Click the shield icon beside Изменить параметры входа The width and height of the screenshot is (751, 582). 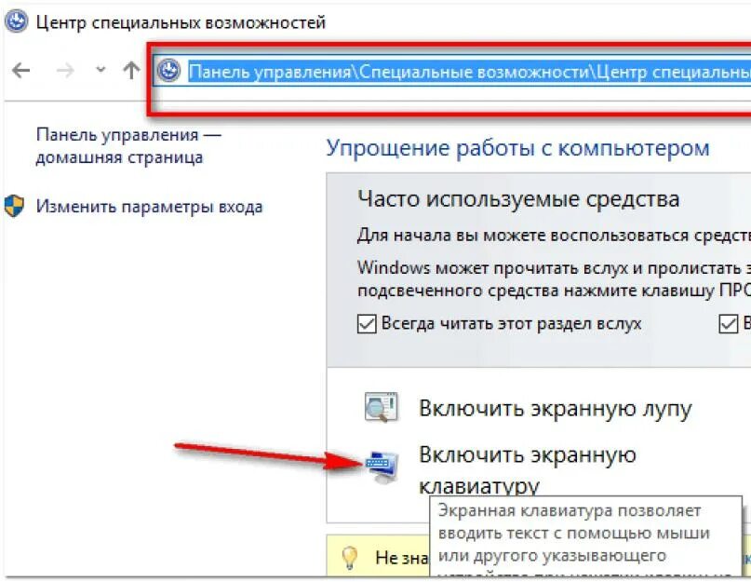14,206
